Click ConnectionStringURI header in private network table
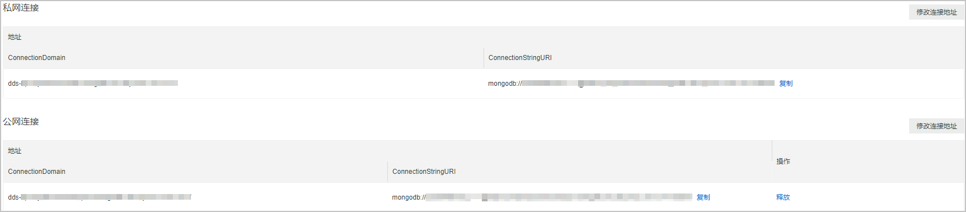The height and width of the screenshot is (212, 966). coord(520,58)
